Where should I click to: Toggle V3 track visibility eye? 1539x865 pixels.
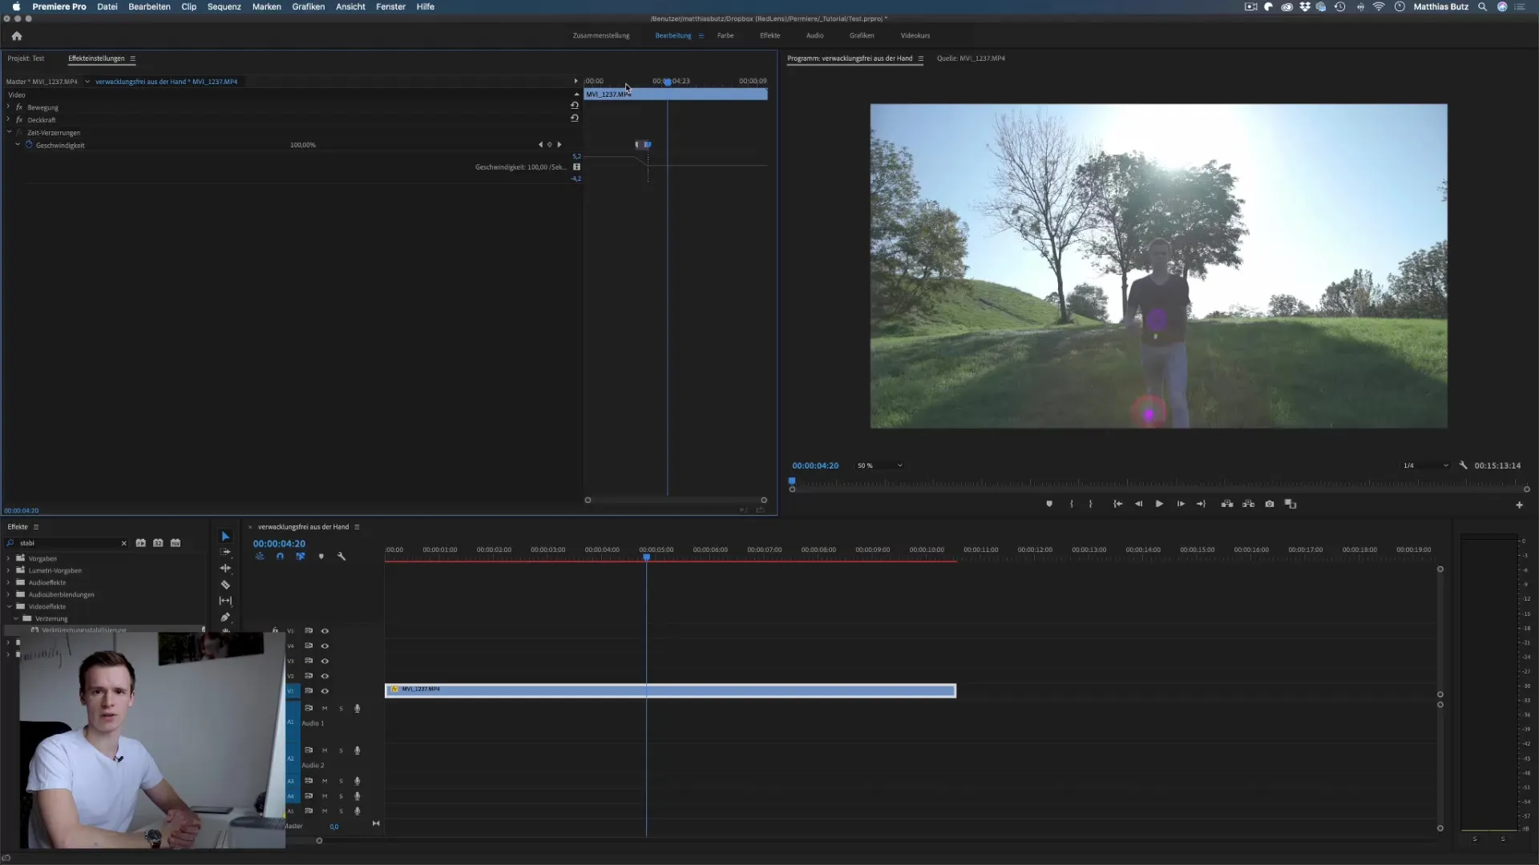[325, 661]
